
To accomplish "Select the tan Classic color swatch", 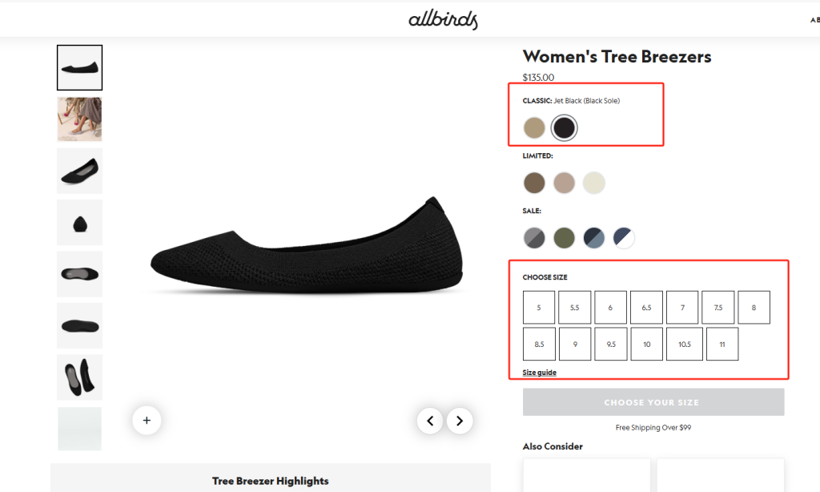I will (534, 127).
